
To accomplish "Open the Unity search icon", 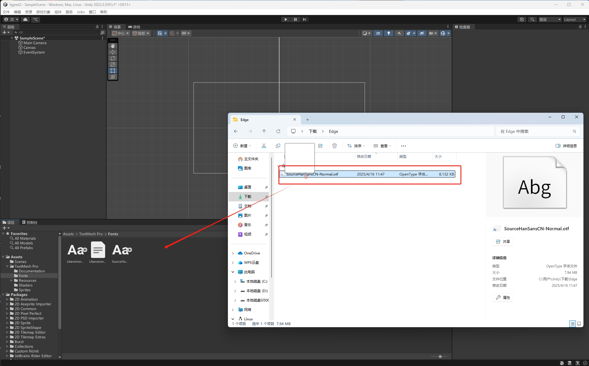I will click(532, 19).
